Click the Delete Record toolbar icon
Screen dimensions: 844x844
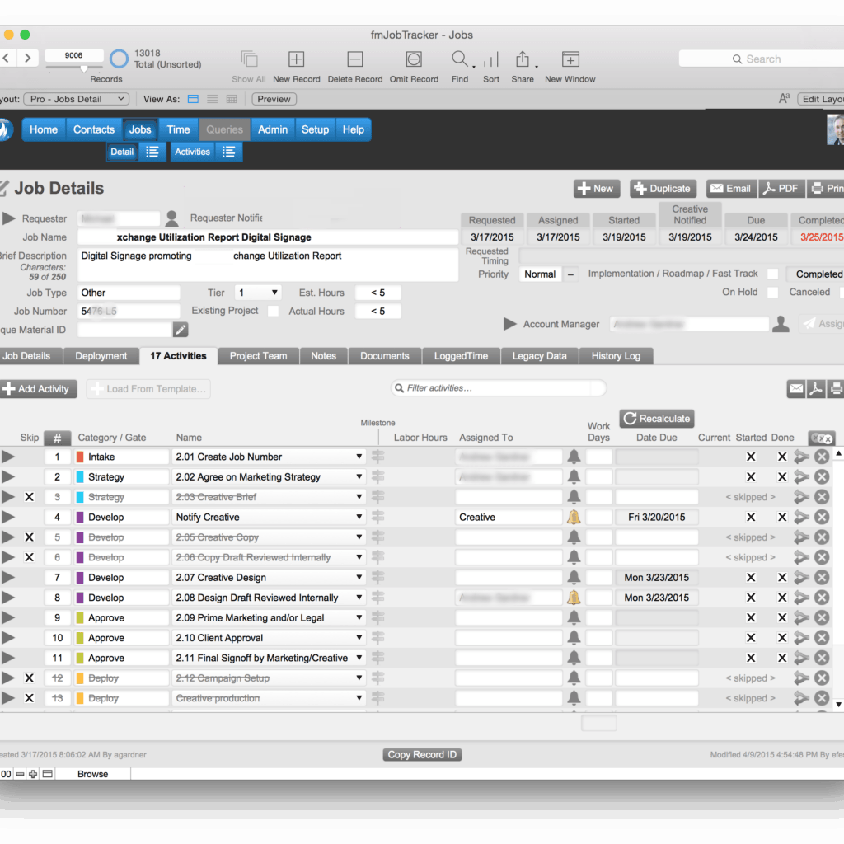355,59
